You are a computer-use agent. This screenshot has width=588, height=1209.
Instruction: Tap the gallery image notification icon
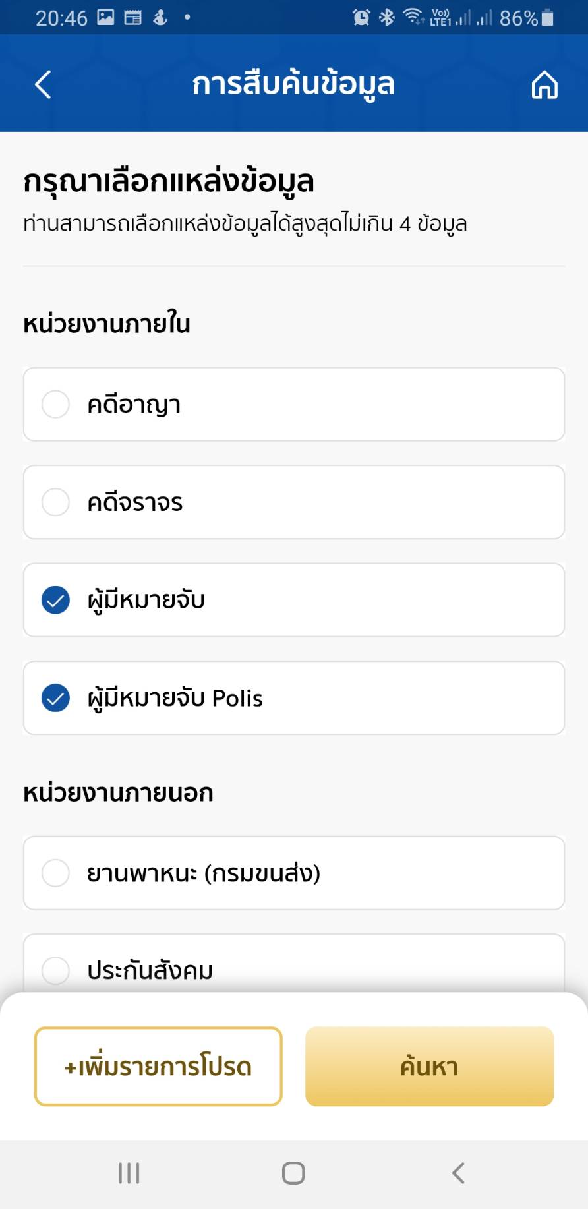point(105,18)
